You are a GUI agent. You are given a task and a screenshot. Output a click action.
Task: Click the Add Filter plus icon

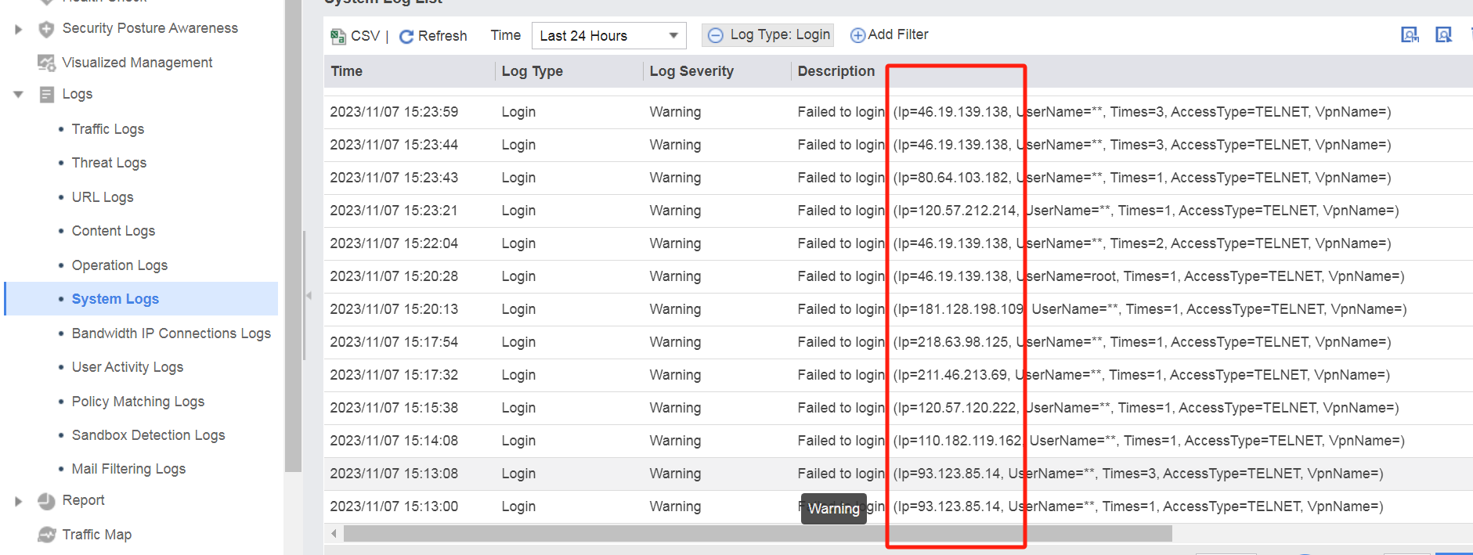point(857,35)
